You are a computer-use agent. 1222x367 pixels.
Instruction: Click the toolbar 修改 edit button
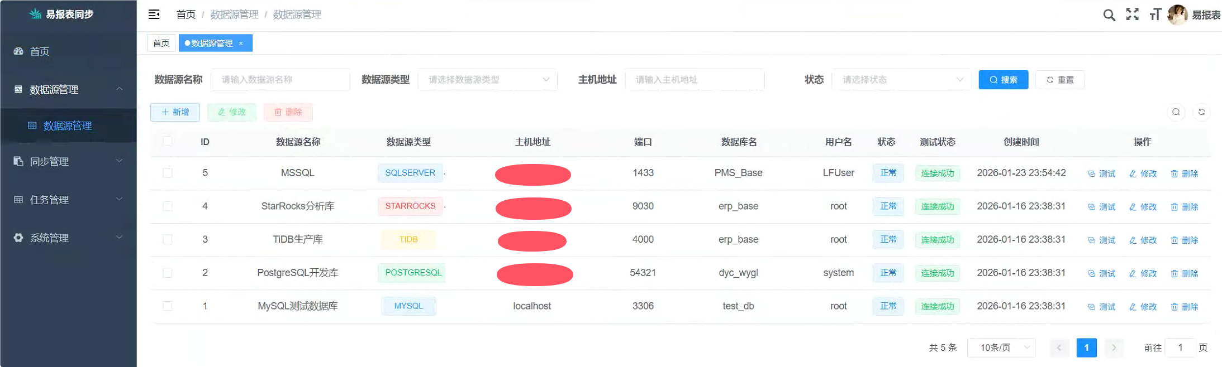coord(231,112)
